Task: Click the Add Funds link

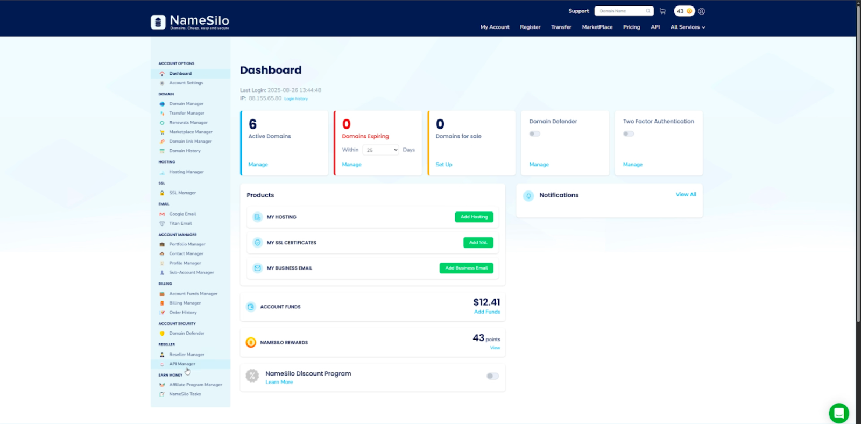Action: click(487, 312)
